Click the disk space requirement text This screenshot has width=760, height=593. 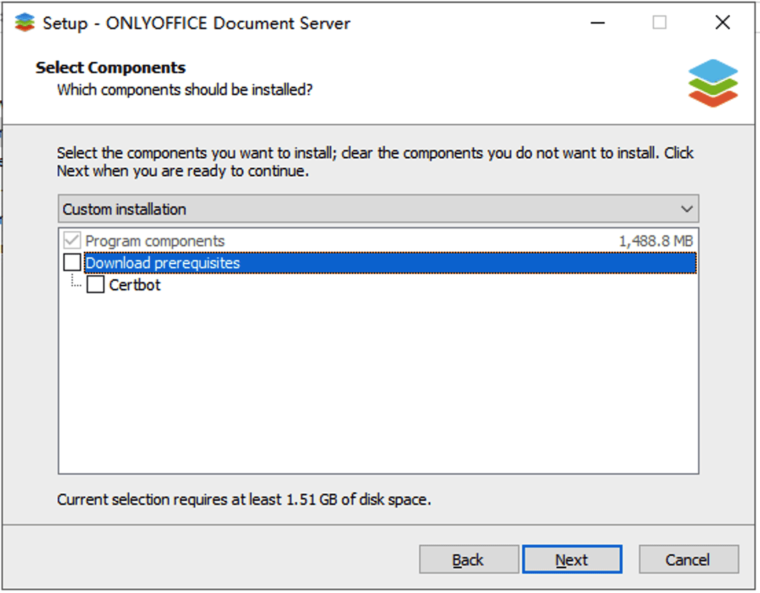pyautogui.click(x=244, y=499)
